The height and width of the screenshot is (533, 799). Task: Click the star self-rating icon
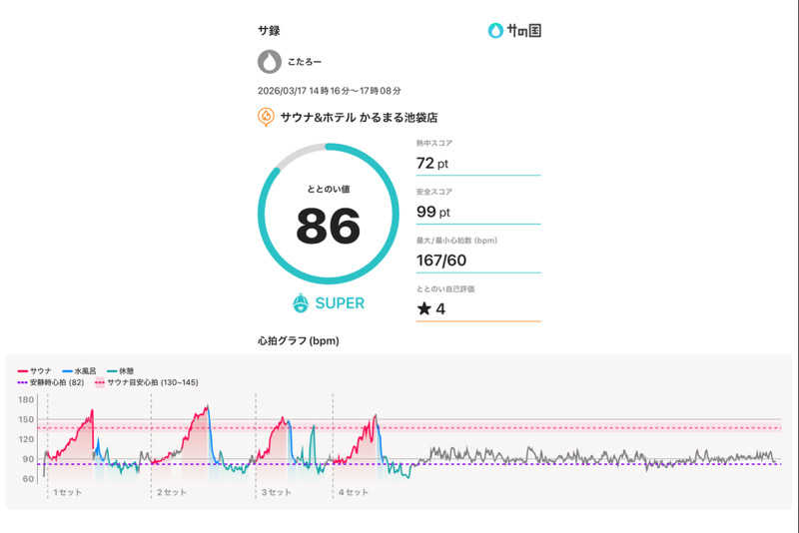pyautogui.click(x=423, y=308)
